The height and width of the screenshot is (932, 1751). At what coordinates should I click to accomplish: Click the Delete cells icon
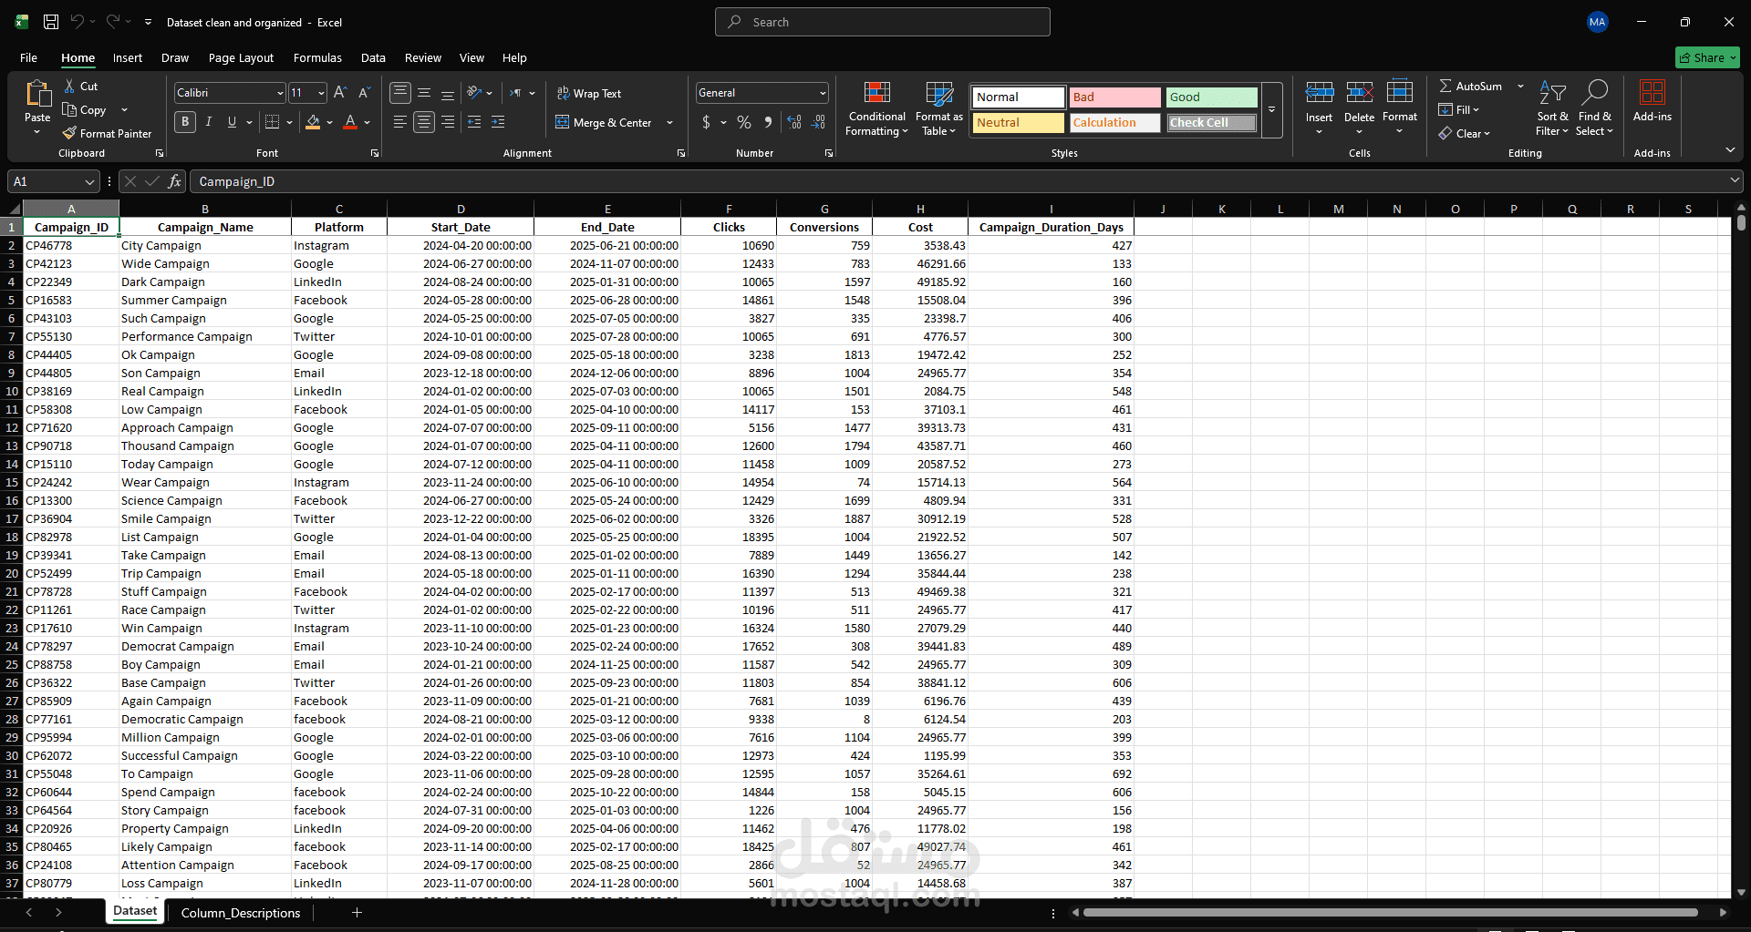coord(1359,93)
